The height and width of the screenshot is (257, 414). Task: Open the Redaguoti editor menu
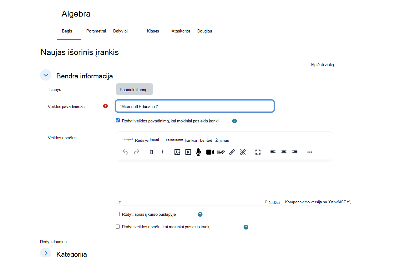point(128,139)
